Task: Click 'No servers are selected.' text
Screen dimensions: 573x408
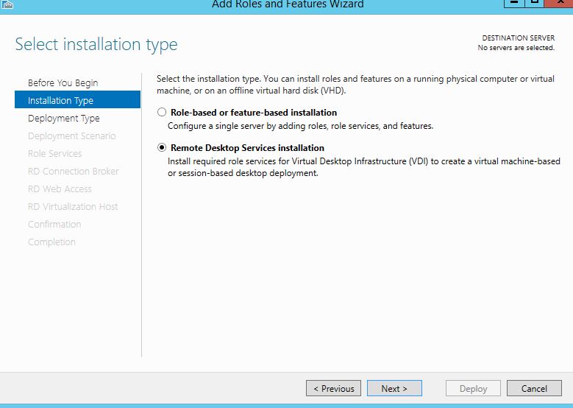Action: pos(516,48)
